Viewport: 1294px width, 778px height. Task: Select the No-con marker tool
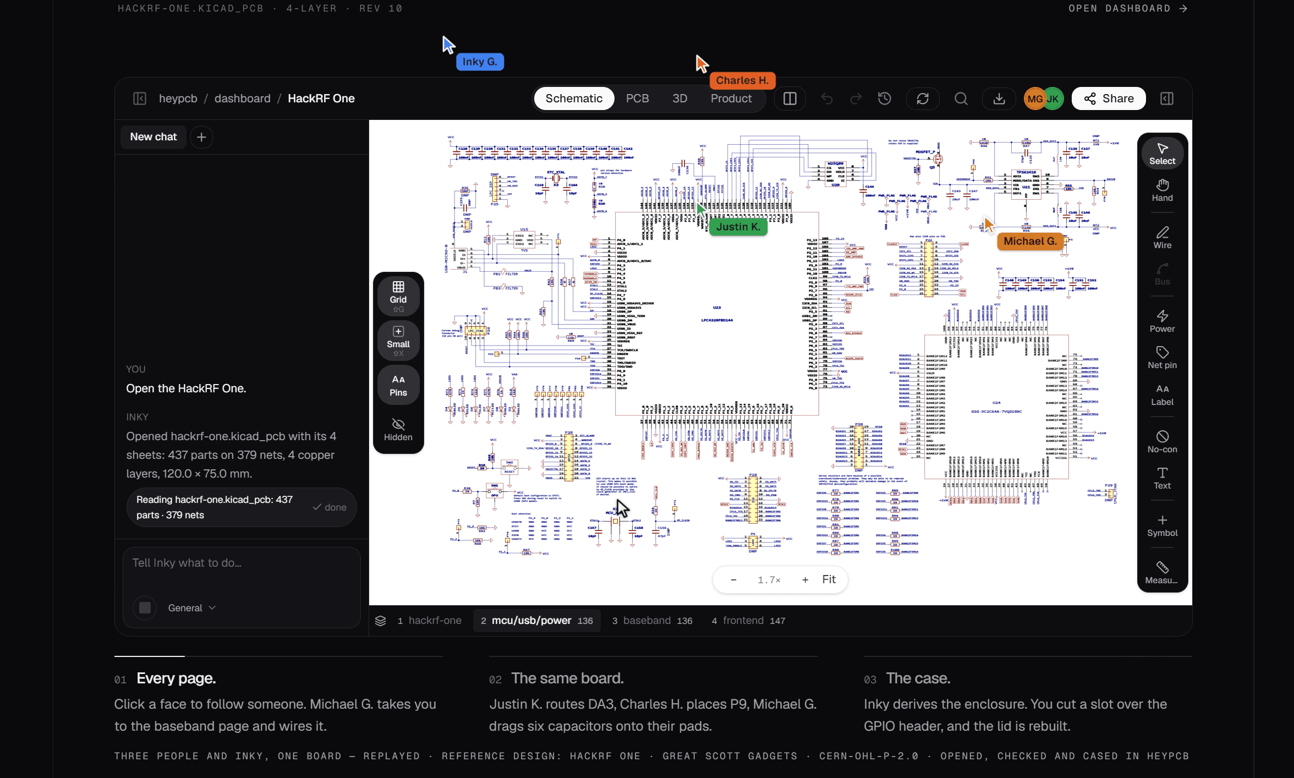click(x=1162, y=442)
